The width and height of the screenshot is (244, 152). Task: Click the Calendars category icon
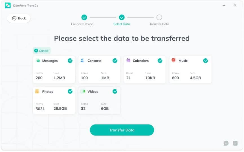coord(128,60)
